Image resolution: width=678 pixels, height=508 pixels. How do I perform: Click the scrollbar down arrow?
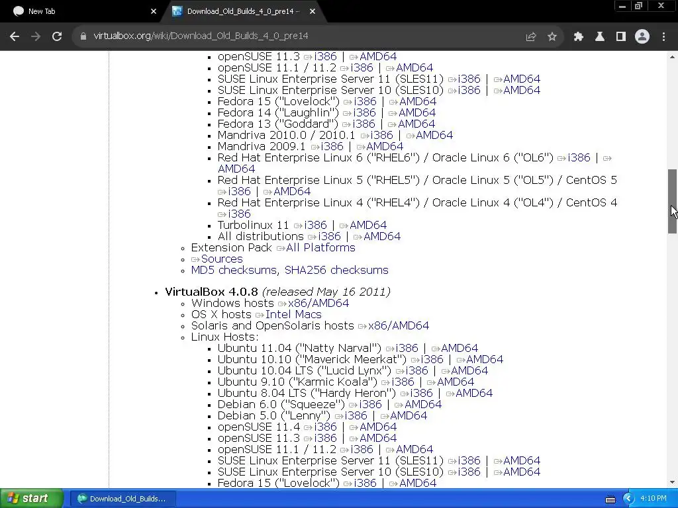click(673, 482)
